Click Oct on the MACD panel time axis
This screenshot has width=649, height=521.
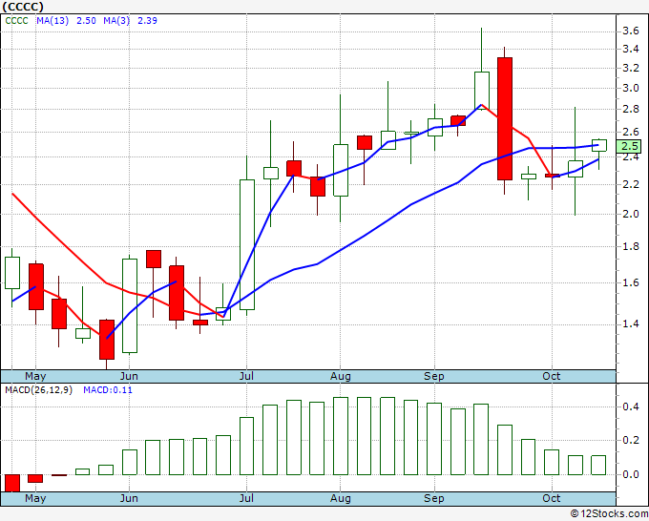coord(552,498)
